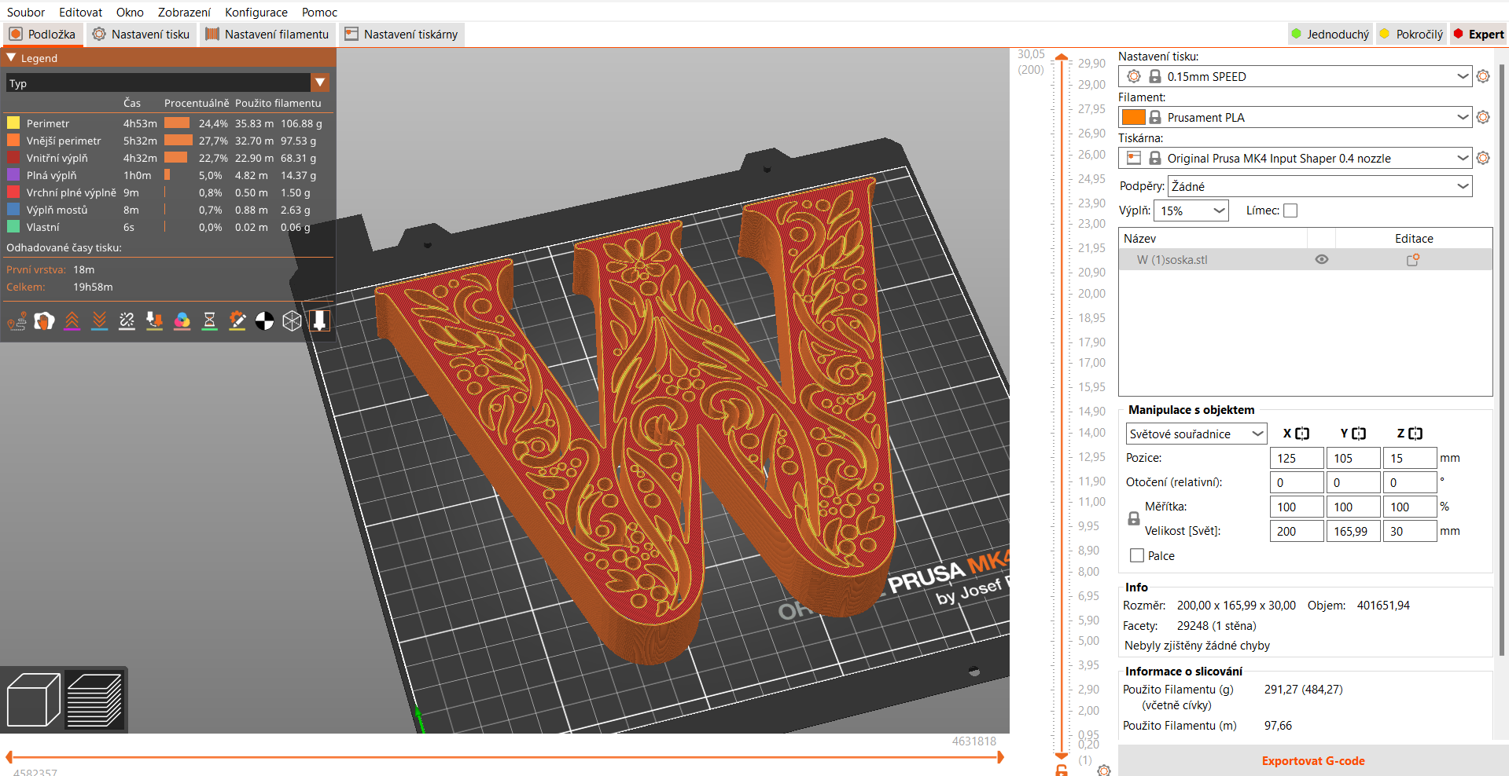Switch to 3D editor cube view
This screenshot has height=776, width=1509.
[x=33, y=700]
